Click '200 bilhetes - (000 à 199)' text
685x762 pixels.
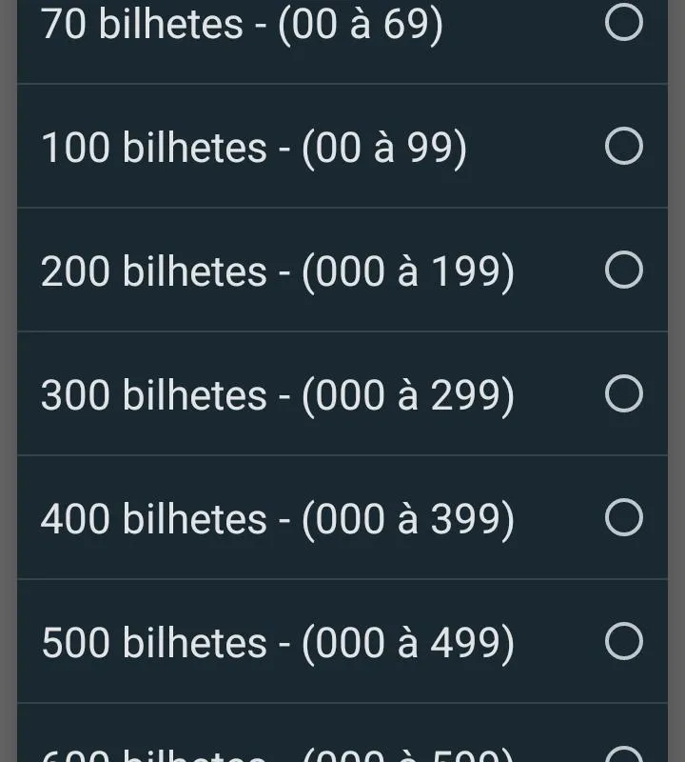pyautogui.click(x=277, y=272)
